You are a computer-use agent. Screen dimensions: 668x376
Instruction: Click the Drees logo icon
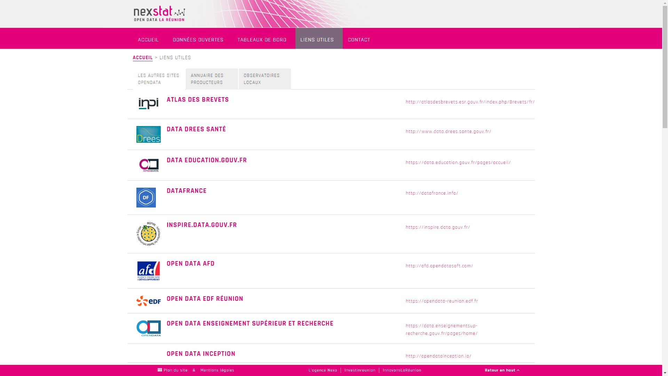click(149, 134)
